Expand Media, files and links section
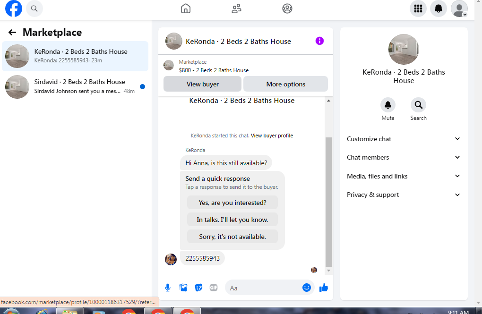The image size is (482, 314). pyautogui.click(x=403, y=176)
